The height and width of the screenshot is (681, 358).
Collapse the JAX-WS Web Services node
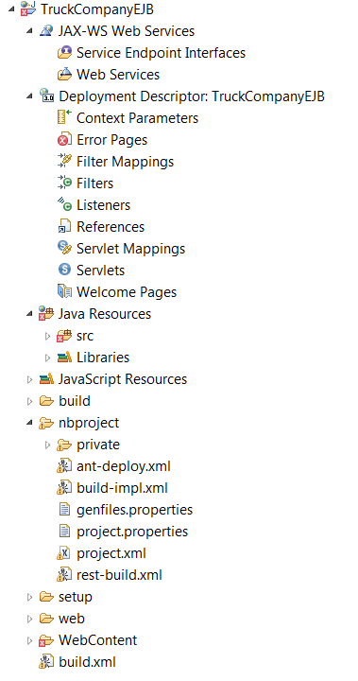coord(29,31)
